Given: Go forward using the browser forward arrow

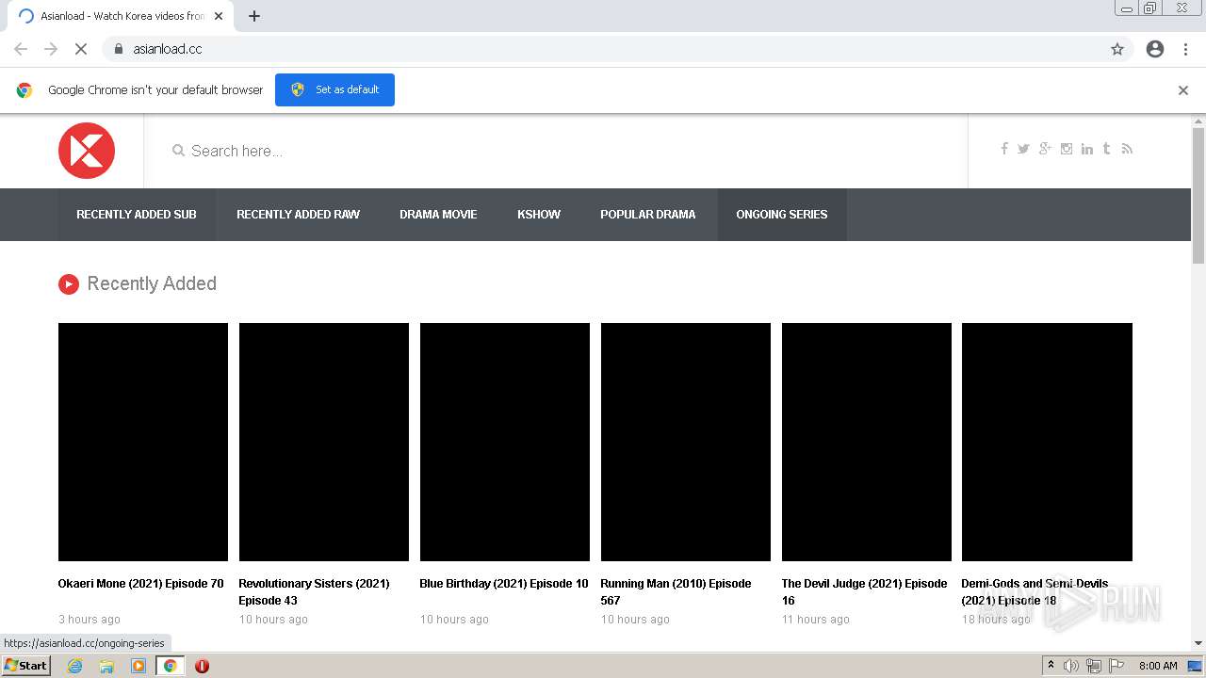Looking at the screenshot, I should pos(51,49).
